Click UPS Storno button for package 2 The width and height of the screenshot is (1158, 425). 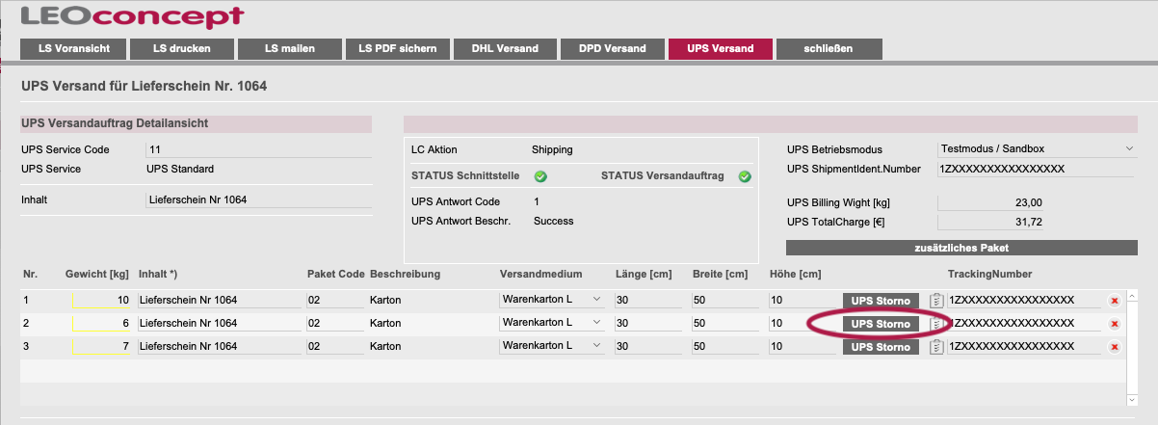tap(881, 324)
